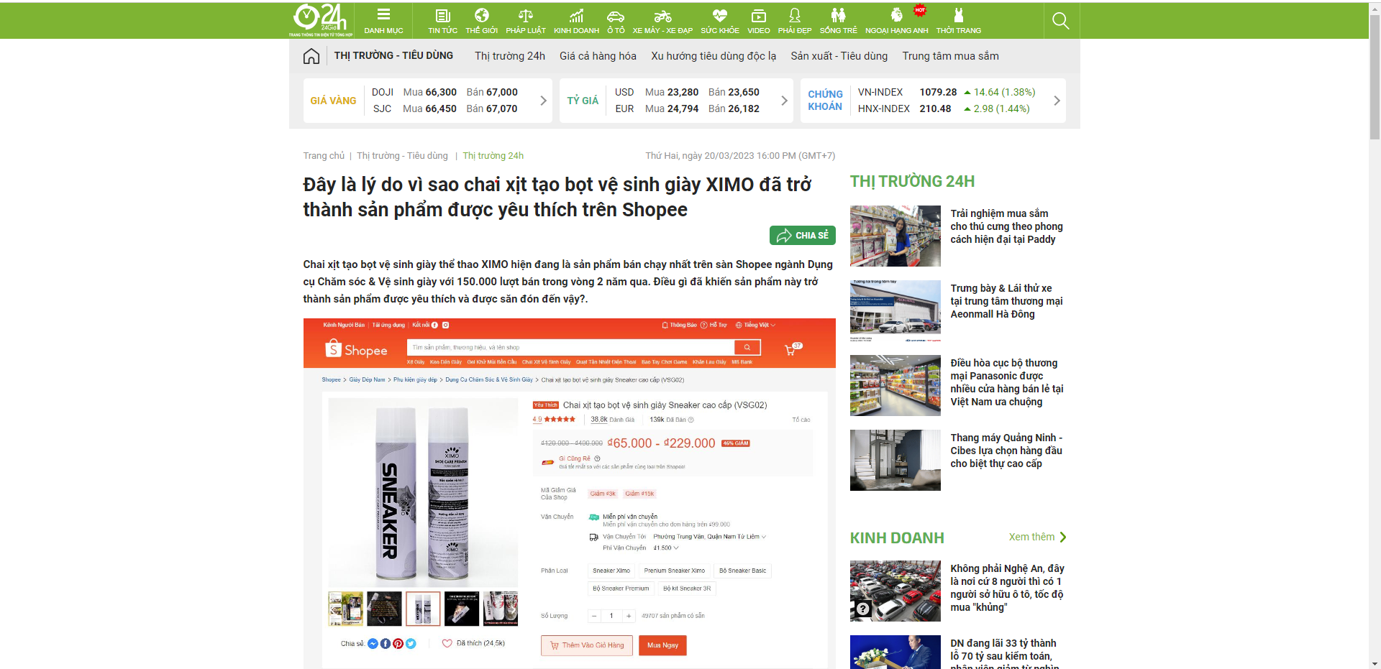Open the Giá cả hàng hóa tab

click(x=598, y=56)
